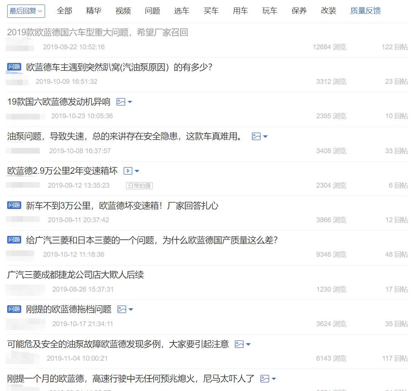414x391 pixels.
Task: Click video icon beside 变速箱坏 post
Action: point(128,171)
